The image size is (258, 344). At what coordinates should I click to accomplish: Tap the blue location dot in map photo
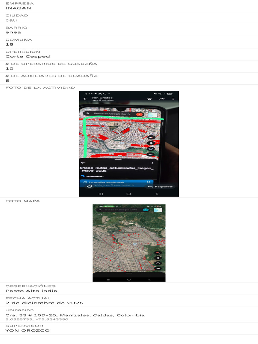click(135, 244)
